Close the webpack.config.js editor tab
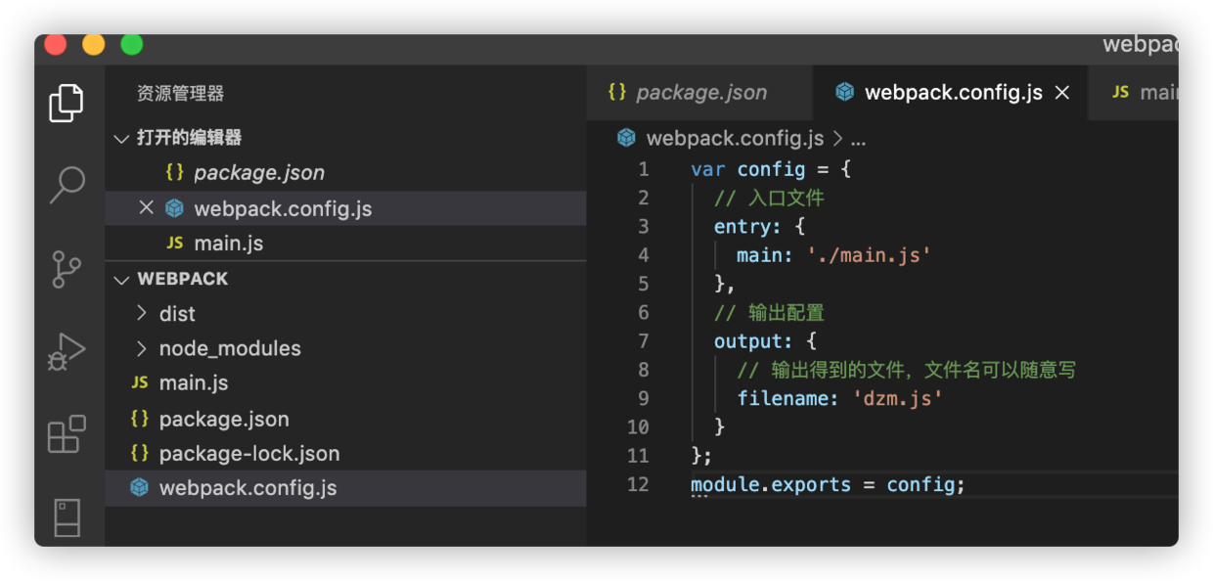Image resolution: width=1213 pixels, height=581 pixels. [x=1062, y=93]
